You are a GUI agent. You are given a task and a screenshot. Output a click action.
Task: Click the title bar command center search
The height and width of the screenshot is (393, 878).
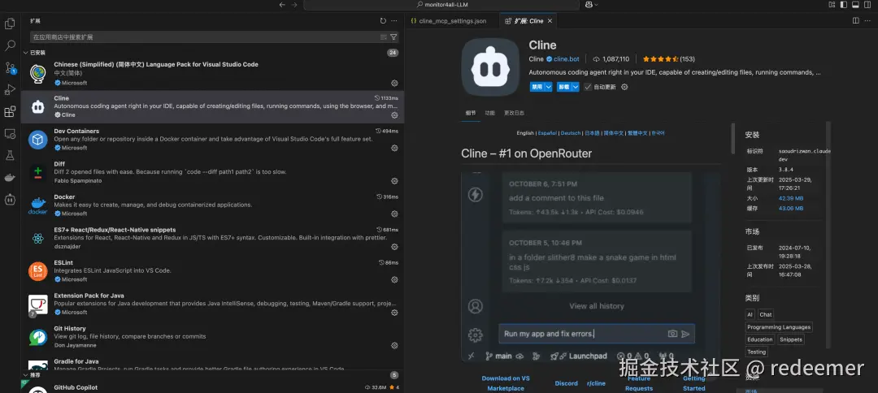441,5
